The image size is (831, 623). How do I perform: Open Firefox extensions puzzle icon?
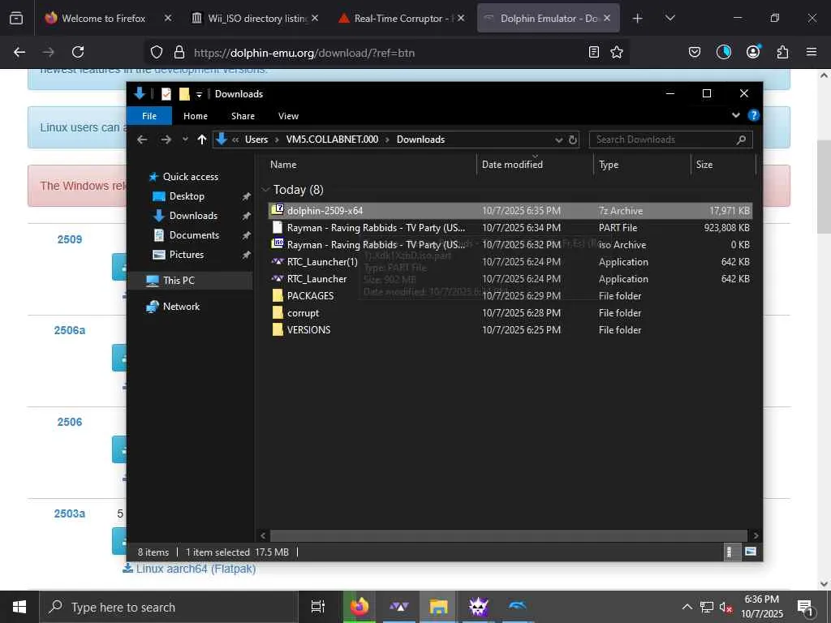(x=782, y=52)
